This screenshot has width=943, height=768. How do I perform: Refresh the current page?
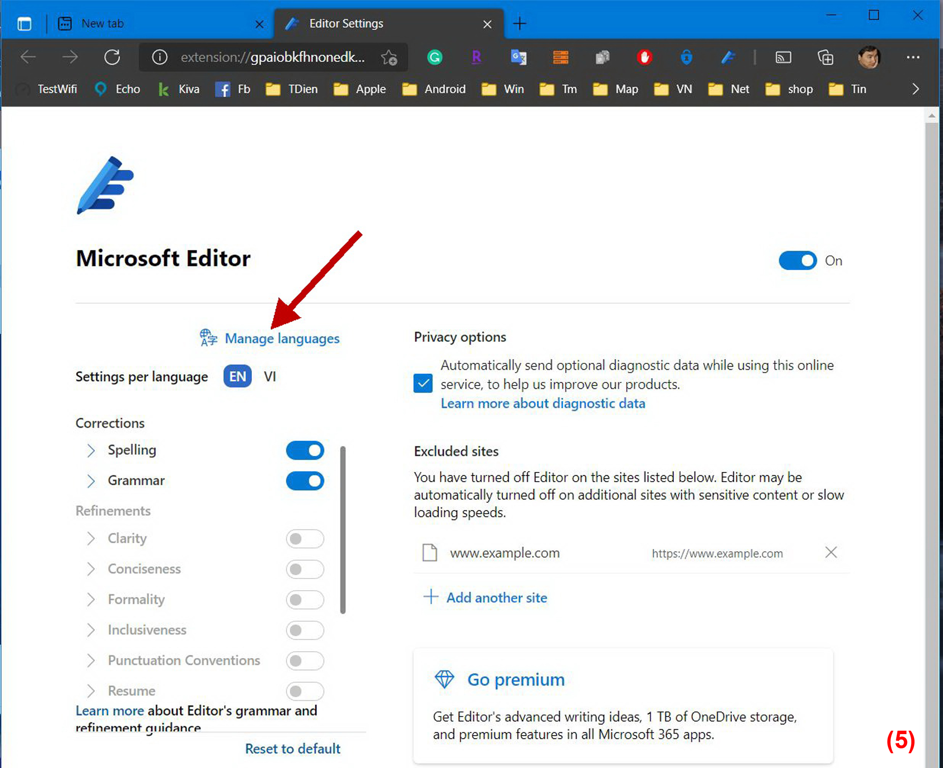[112, 57]
